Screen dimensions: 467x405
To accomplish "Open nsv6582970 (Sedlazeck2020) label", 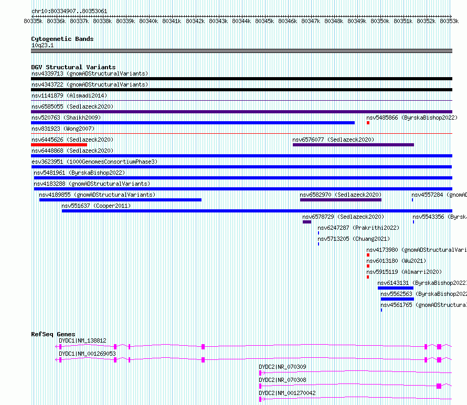I will coord(341,195).
